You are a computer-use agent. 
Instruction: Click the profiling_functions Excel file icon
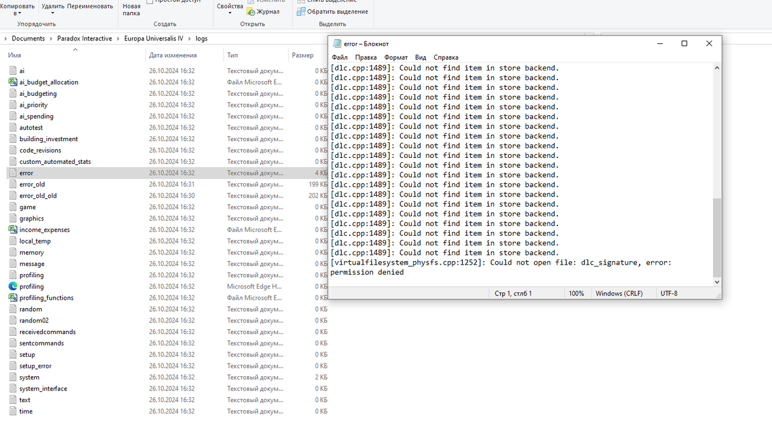pos(13,298)
